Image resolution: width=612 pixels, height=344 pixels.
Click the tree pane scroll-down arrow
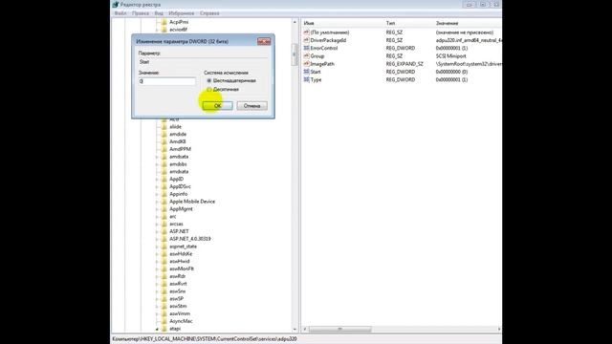coord(295,329)
